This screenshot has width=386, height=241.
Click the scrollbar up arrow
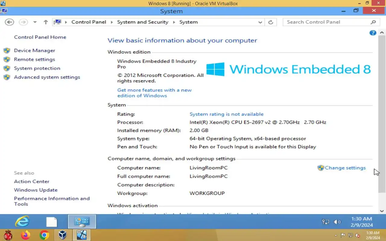tap(382, 33)
